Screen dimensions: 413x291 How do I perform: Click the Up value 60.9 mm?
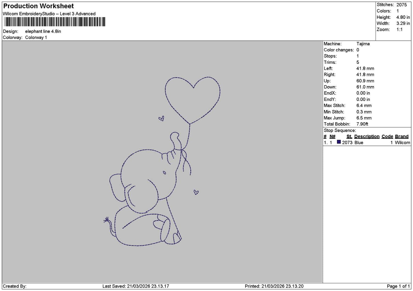click(365, 81)
